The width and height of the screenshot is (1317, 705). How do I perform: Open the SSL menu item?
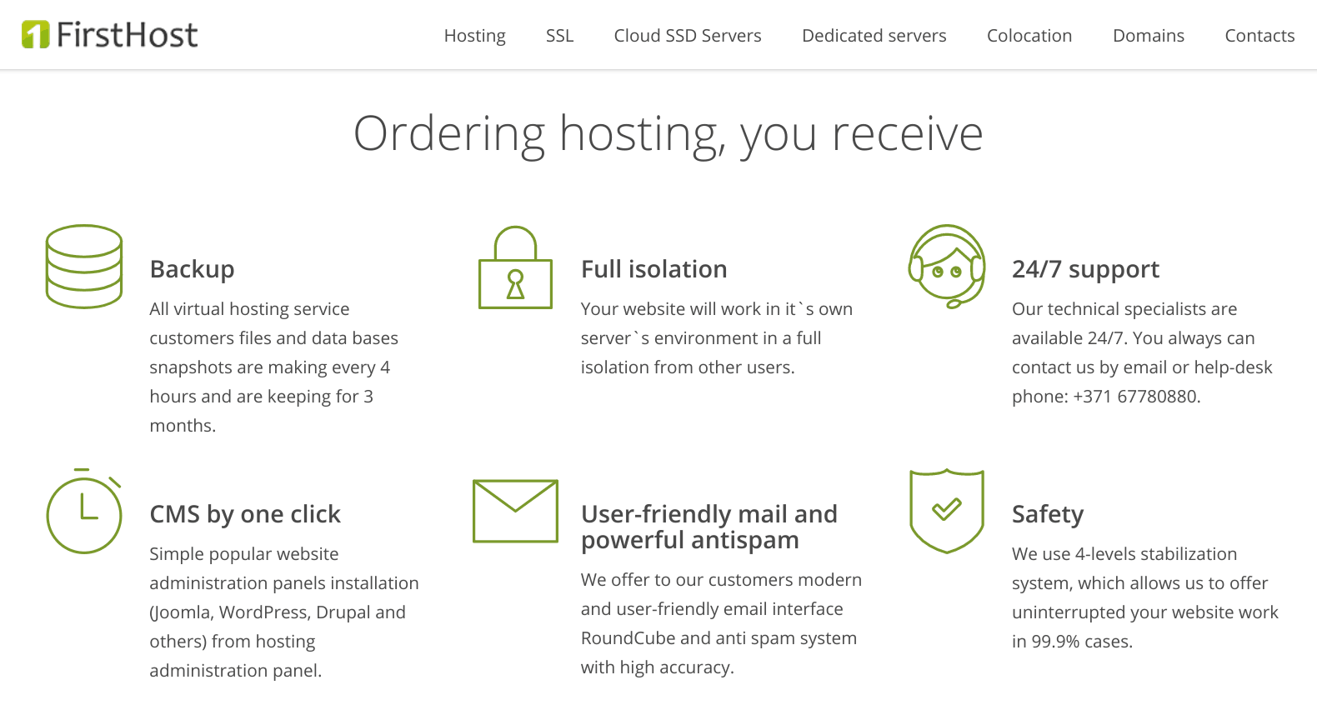[x=560, y=36]
